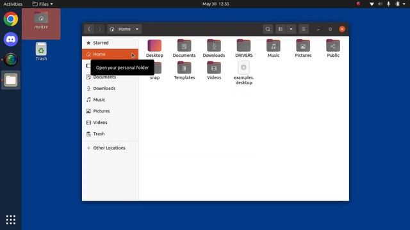Launch Google Chrome from the dock
The width and height of the screenshot is (410, 230).
[x=11, y=19]
